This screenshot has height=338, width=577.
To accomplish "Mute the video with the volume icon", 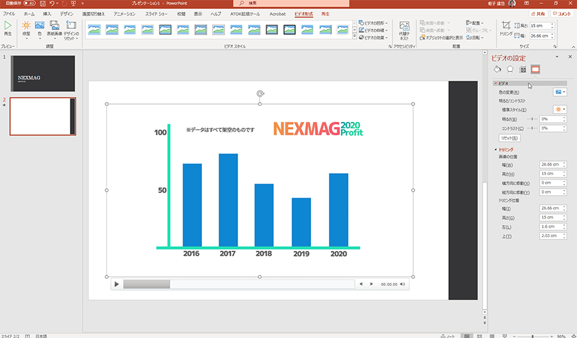I will [403, 284].
